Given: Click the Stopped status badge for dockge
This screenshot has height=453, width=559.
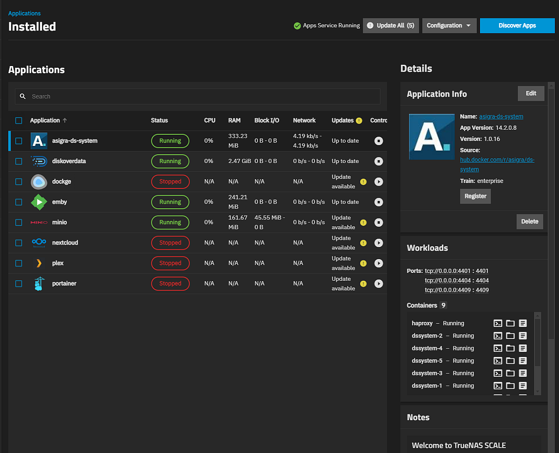Looking at the screenshot, I should coord(170,181).
